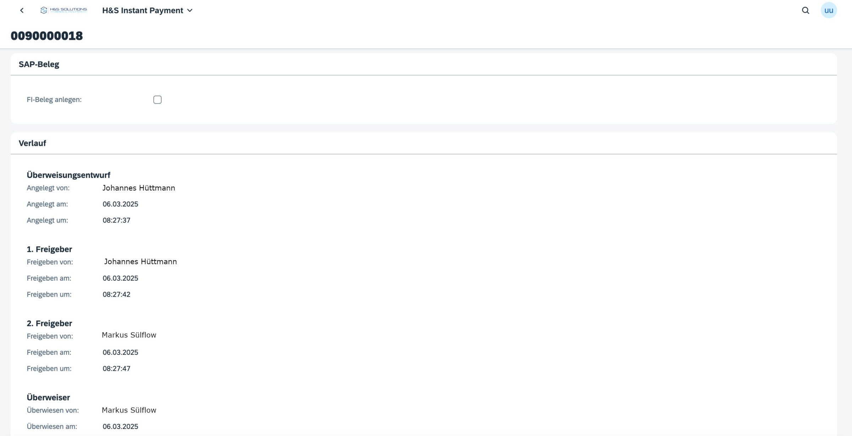Click the release time 08:27:47
Viewport: 852px width, 436px height.
(x=116, y=369)
